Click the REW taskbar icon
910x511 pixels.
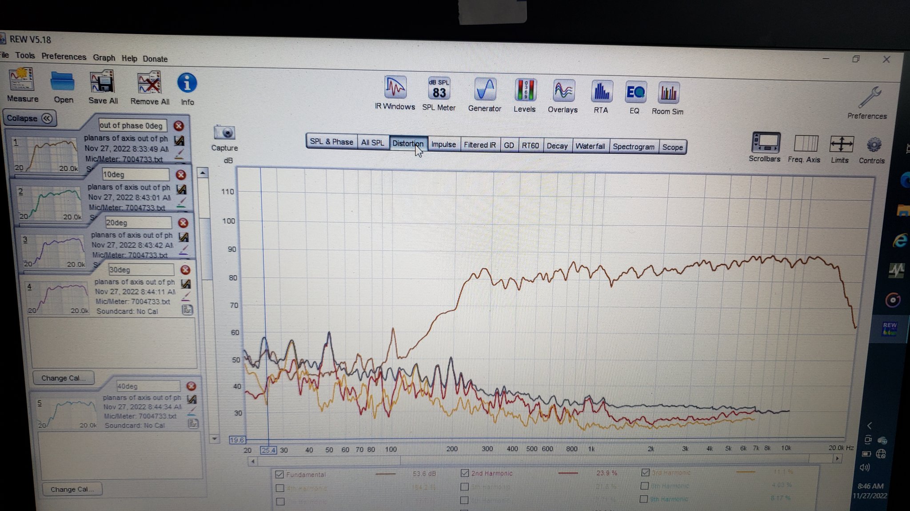(x=889, y=329)
